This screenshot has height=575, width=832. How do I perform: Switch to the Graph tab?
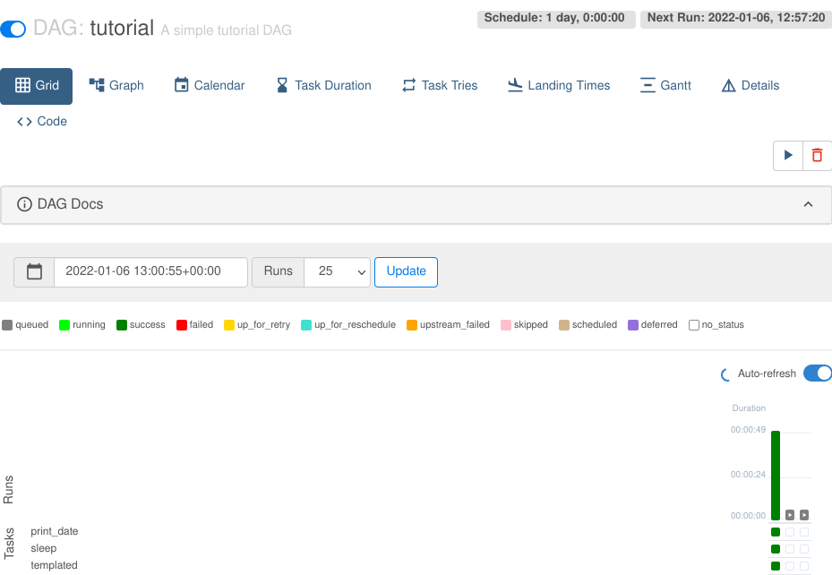tap(116, 85)
